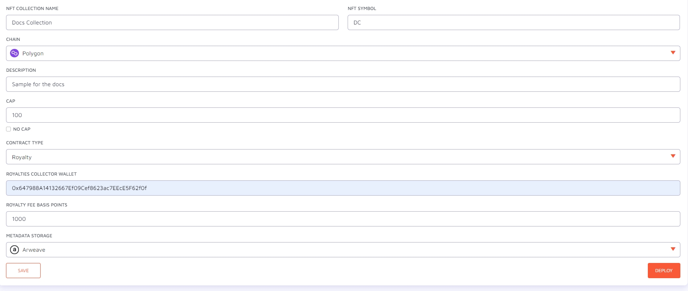Click the purple Polygon chain icon
This screenshot has width=688, height=291.
coord(14,53)
